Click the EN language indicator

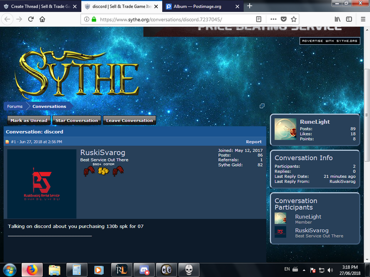coord(287,269)
